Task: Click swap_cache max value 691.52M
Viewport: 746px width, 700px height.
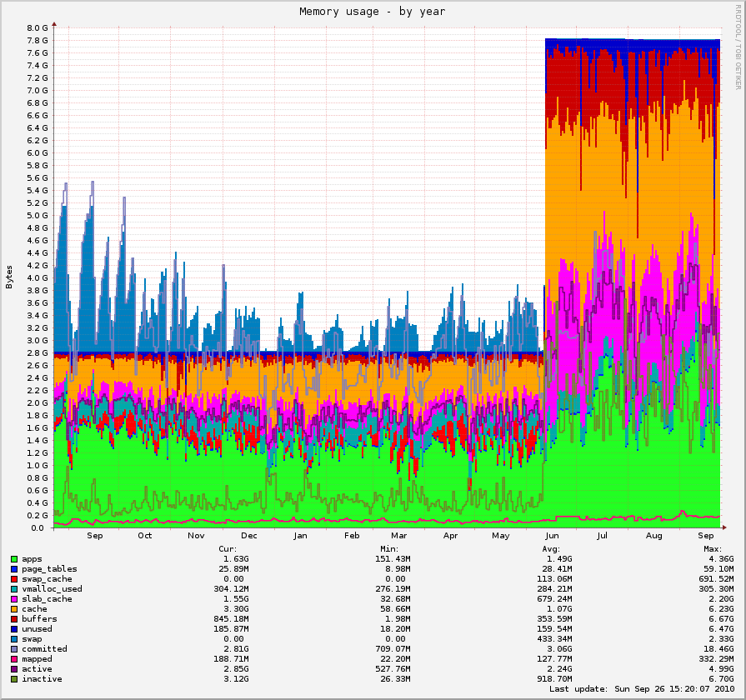Action: 717,579
